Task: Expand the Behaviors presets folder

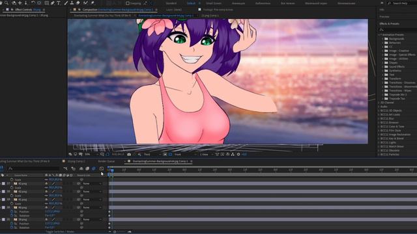Action: click(382, 43)
